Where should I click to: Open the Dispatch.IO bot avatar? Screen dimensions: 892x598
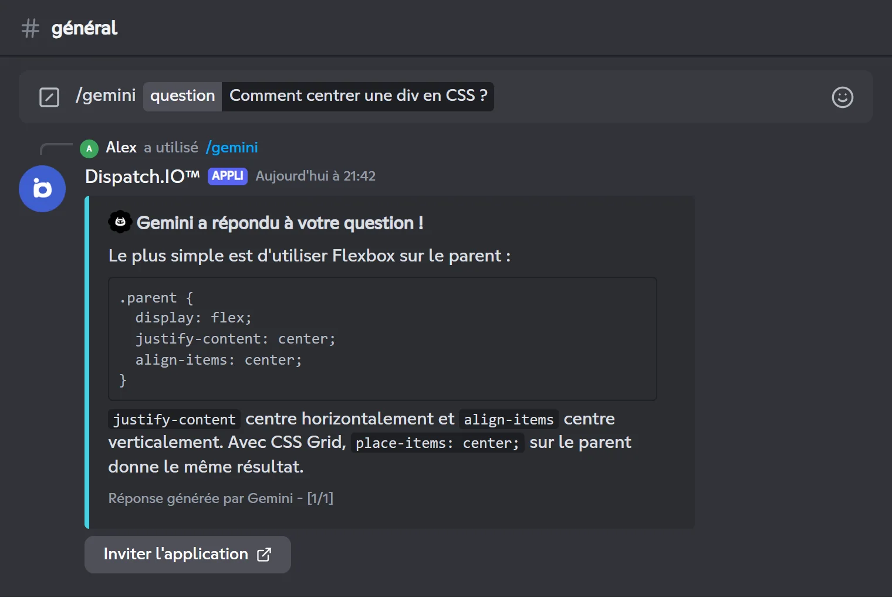[x=42, y=189]
